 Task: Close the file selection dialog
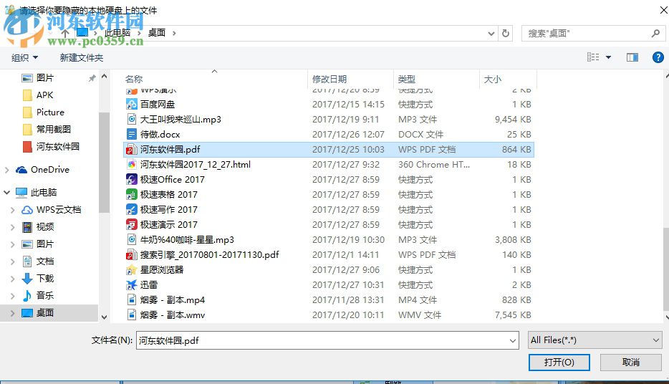pos(663,10)
